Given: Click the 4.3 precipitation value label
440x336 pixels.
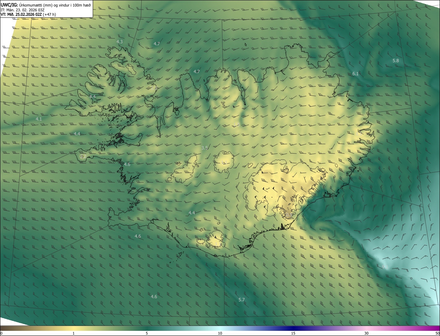Looking at the screenshot, I should point(120,42).
